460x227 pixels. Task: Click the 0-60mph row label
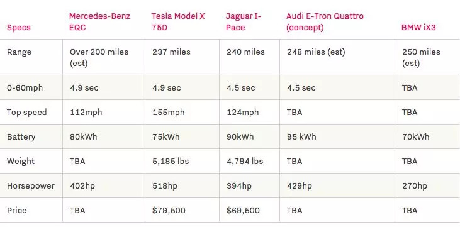click(25, 87)
